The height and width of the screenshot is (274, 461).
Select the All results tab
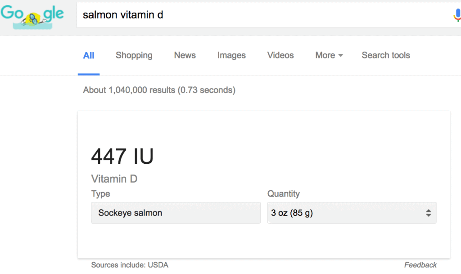89,55
